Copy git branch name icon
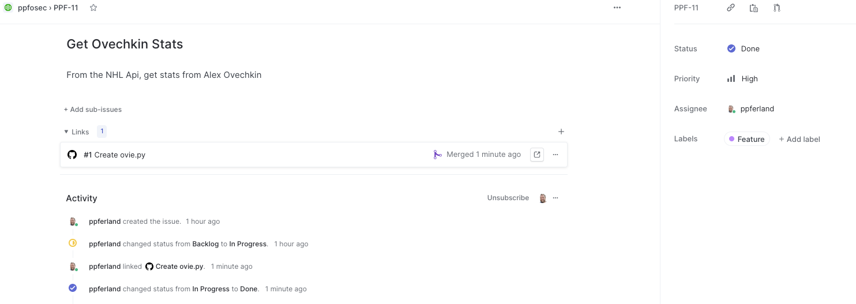Viewport: 856px width, 304px height. pyautogui.click(x=777, y=7)
